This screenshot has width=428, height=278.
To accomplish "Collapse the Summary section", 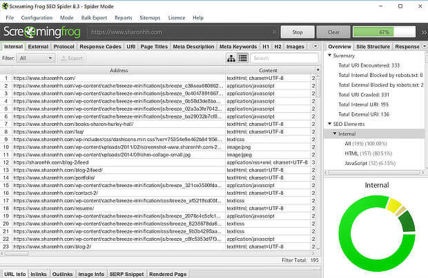I will 329,55.
